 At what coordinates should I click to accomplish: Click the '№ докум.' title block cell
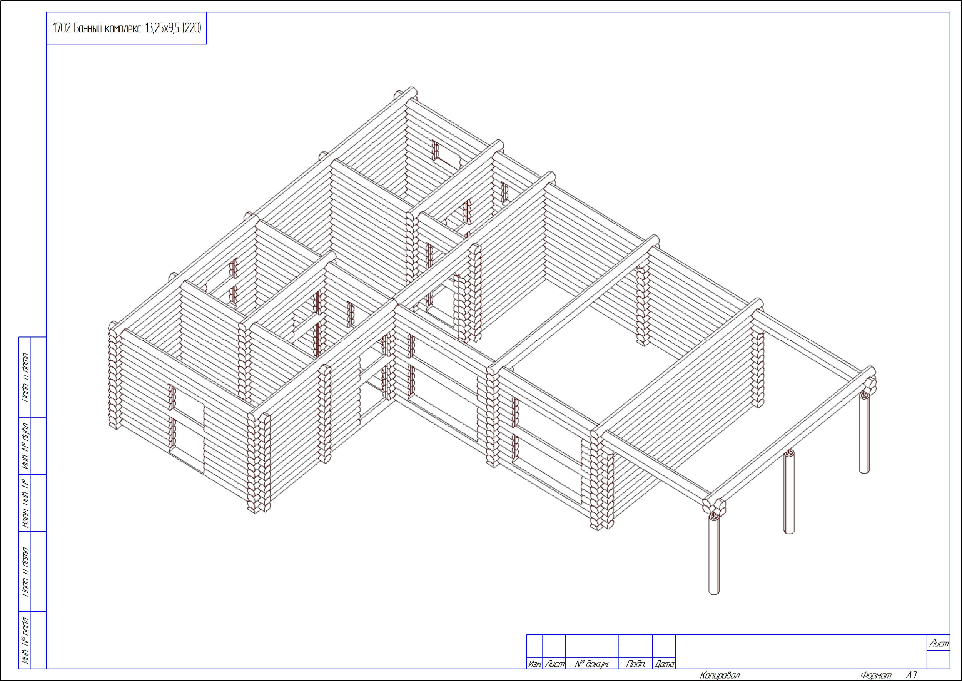pos(591,664)
